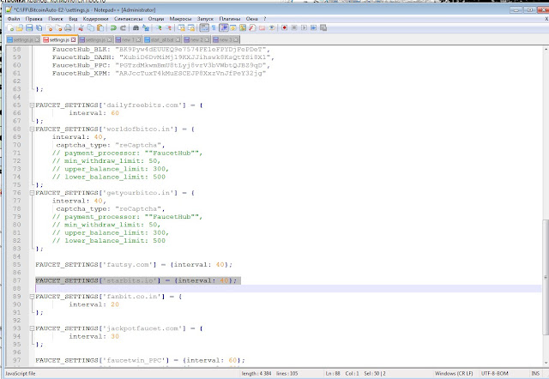Open Find with the binoculars icon
The image size is (549, 379).
point(136,27)
